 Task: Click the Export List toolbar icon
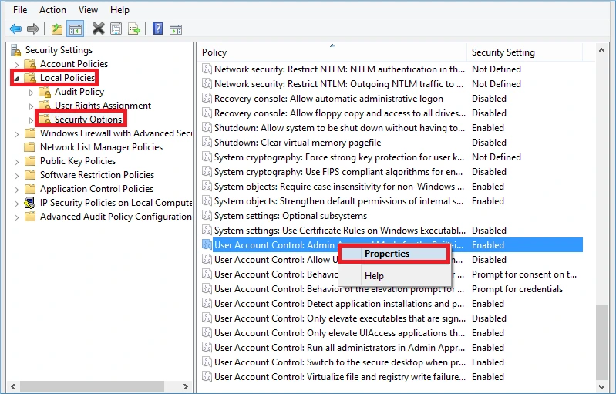pyautogui.click(x=134, y=29)
